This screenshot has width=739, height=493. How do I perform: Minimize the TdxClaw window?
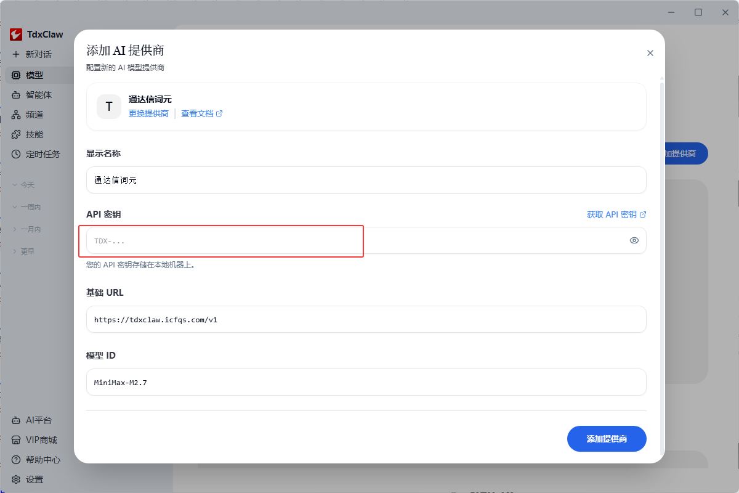(671, 12)
